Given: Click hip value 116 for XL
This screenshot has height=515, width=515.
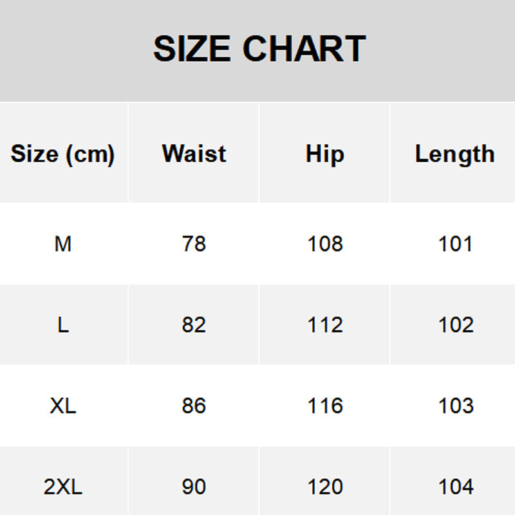Looking at the screenshot, I should [x=325, y=406].
